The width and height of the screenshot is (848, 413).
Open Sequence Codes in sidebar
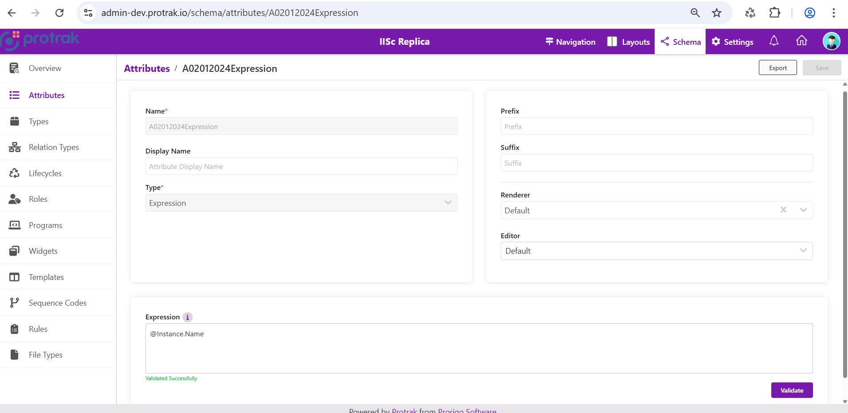point(57,303)
